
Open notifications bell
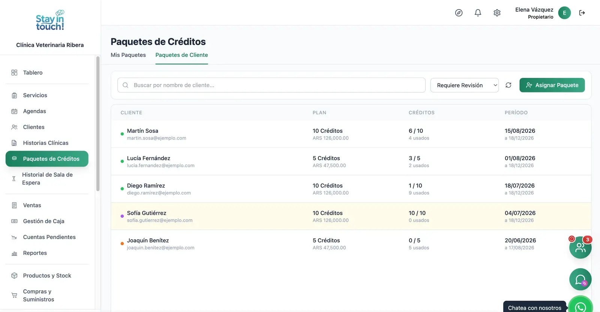(478, 13)
